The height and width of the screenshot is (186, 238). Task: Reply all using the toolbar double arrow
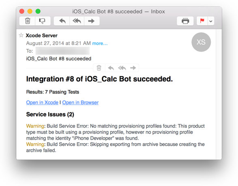point(77,21)
